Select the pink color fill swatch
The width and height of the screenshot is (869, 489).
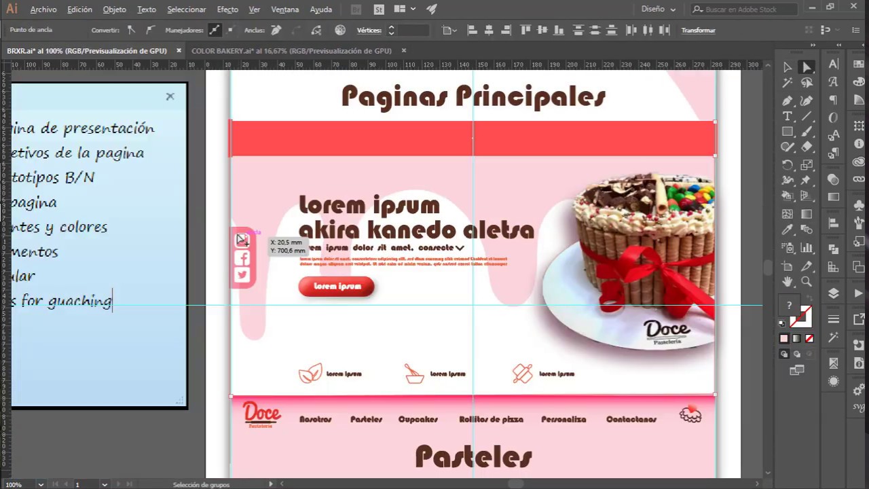click(x=784, y=338)
